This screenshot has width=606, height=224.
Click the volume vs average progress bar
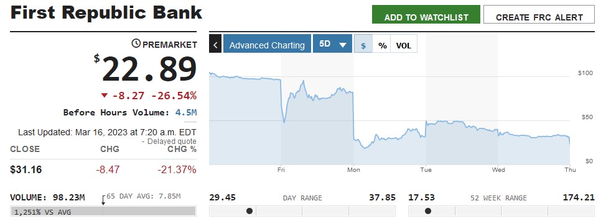[103, 211]
